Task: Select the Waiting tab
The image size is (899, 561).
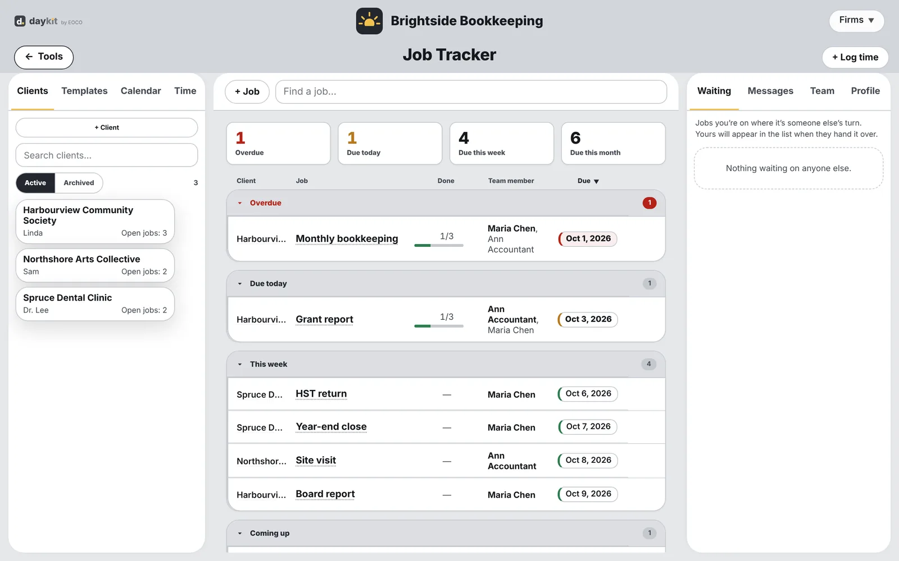Action: (x=714, y=91)
